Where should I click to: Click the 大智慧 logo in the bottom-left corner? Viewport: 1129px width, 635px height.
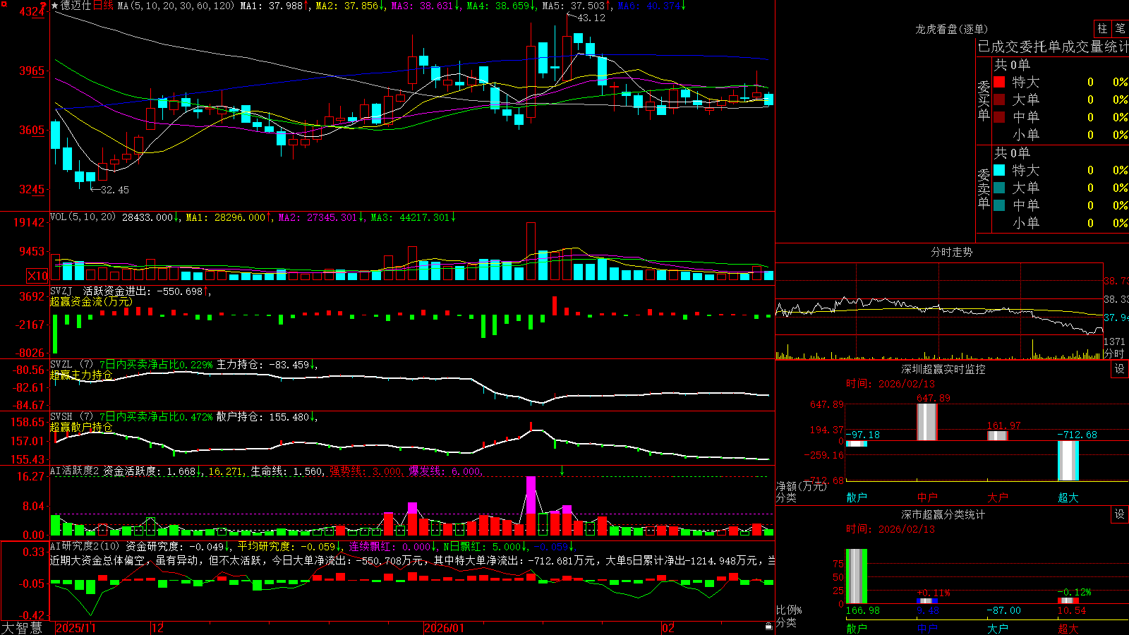(x=21, y=628)
